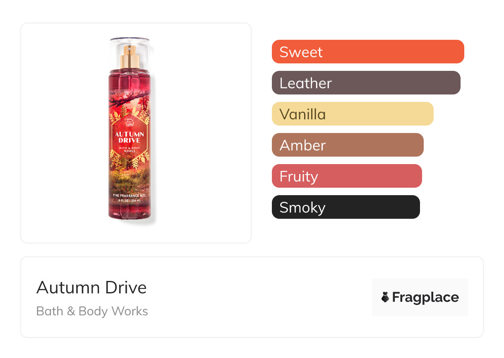Image resolution: width=504 pixels, height=358 pixels.
Task: Open the Bath & Body Works brand link
Action: [92, 311]
